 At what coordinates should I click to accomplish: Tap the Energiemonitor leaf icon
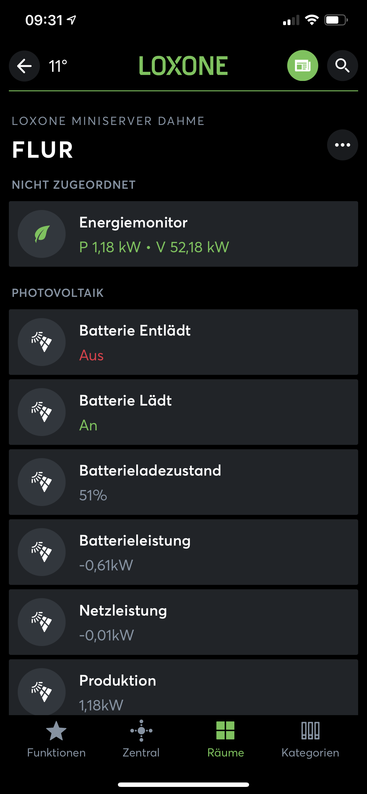pyautogui.click(x=42, y=234)
